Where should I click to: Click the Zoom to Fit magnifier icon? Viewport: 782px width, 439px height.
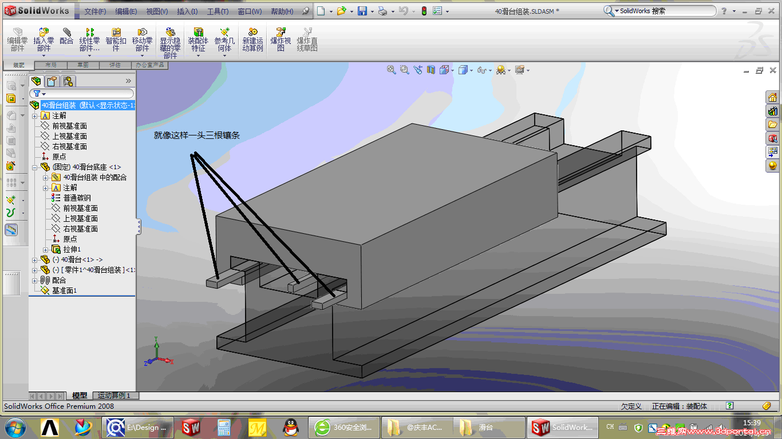392,70
